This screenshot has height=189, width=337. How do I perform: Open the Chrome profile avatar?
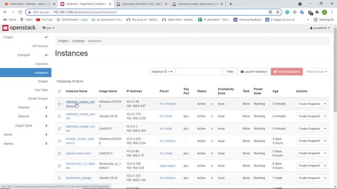click(x=324, y=12)
